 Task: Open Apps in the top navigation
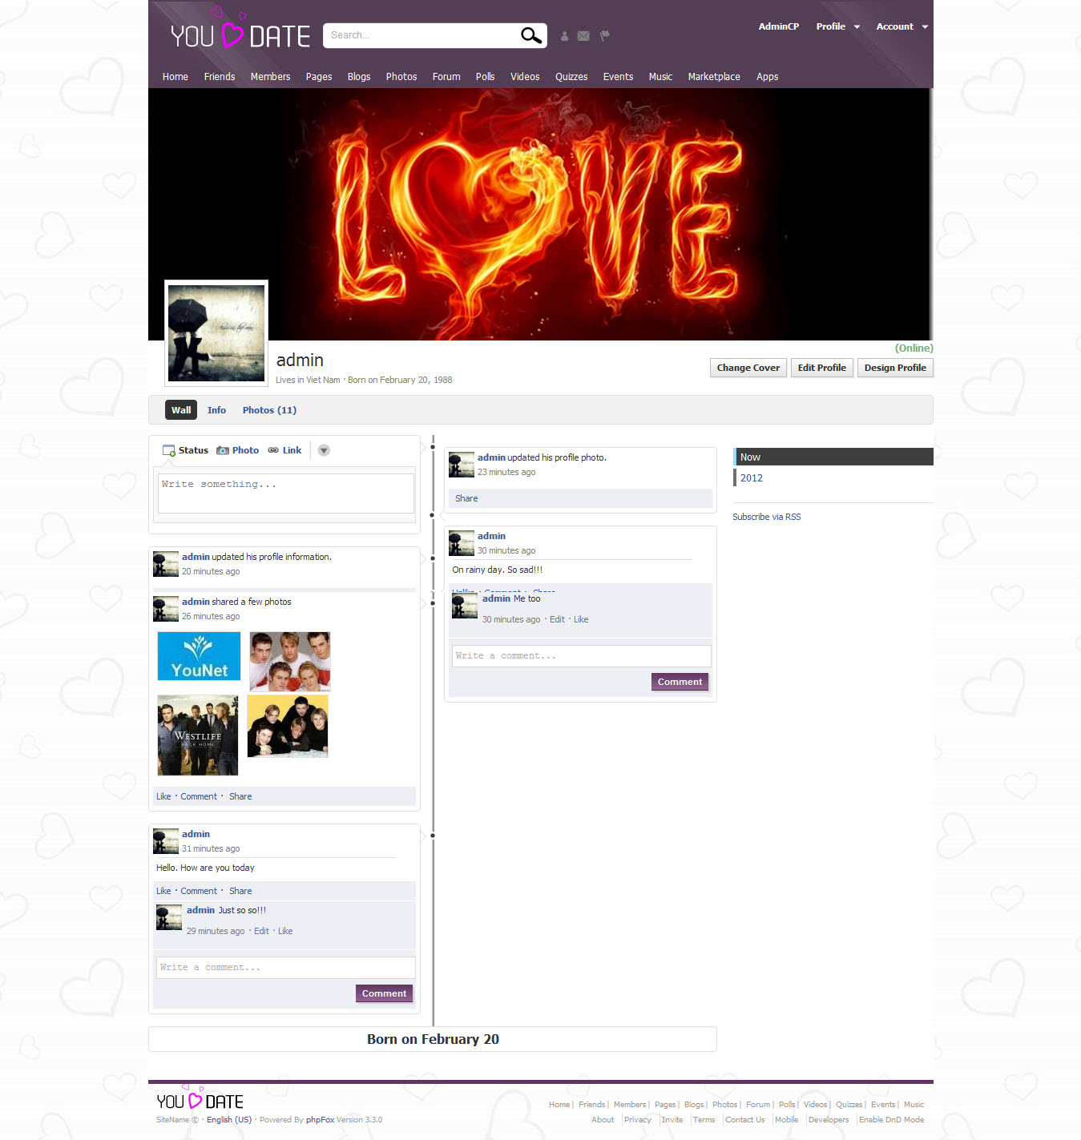click(x=768, y=77)
